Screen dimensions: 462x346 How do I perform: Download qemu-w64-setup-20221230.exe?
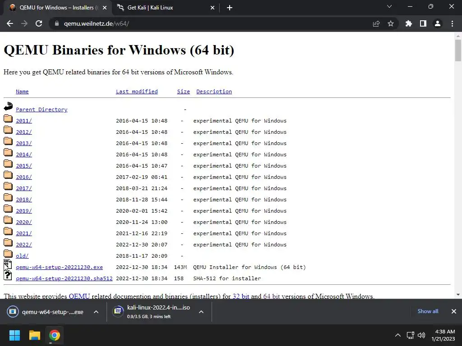point(59,267)
